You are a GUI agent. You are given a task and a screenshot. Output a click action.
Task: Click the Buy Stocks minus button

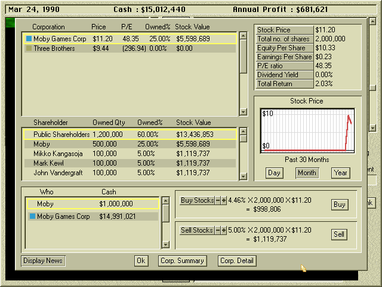(218, 201)
